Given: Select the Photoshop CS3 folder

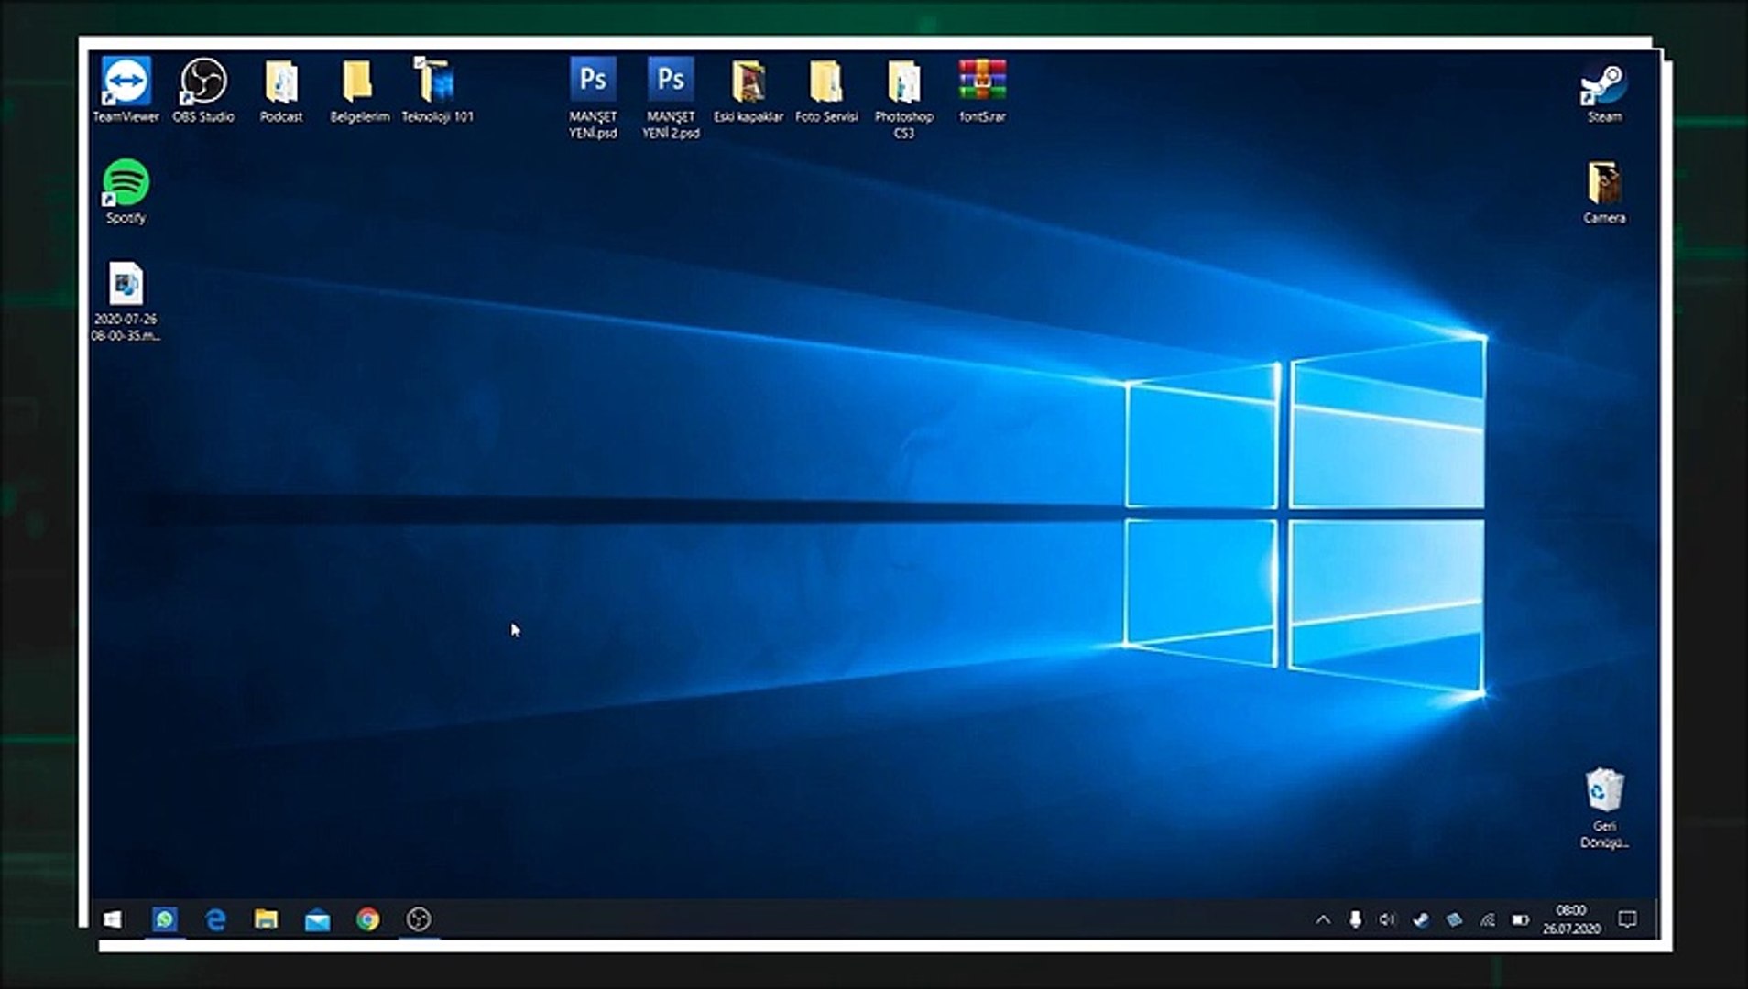Looking at the screenshot, I should click(904, 98).
